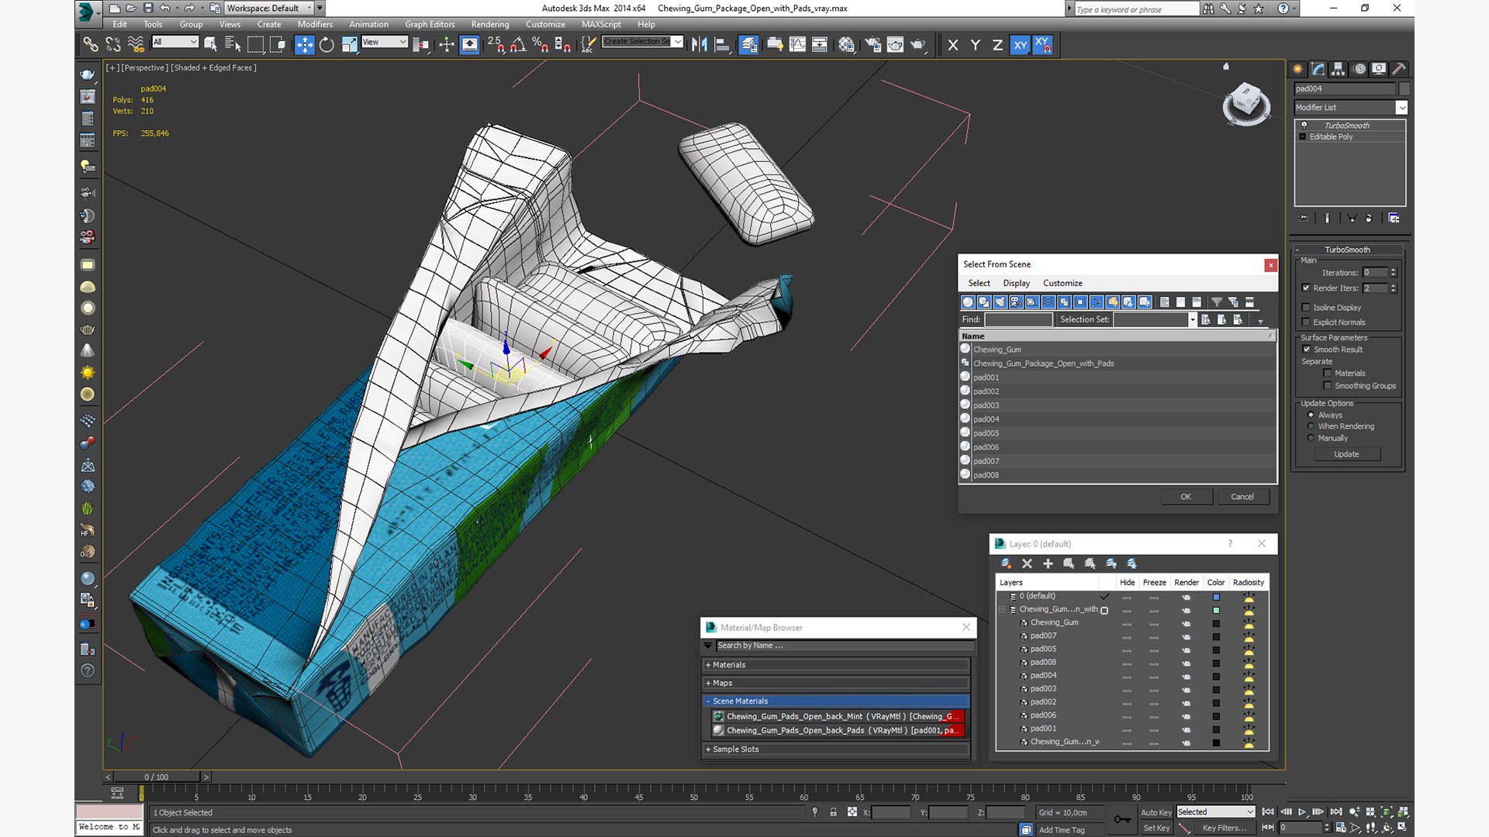The width and height of the screenshot is (1489, 837).
Task: Click the delete layer X icon
Action: (1027, 563)
